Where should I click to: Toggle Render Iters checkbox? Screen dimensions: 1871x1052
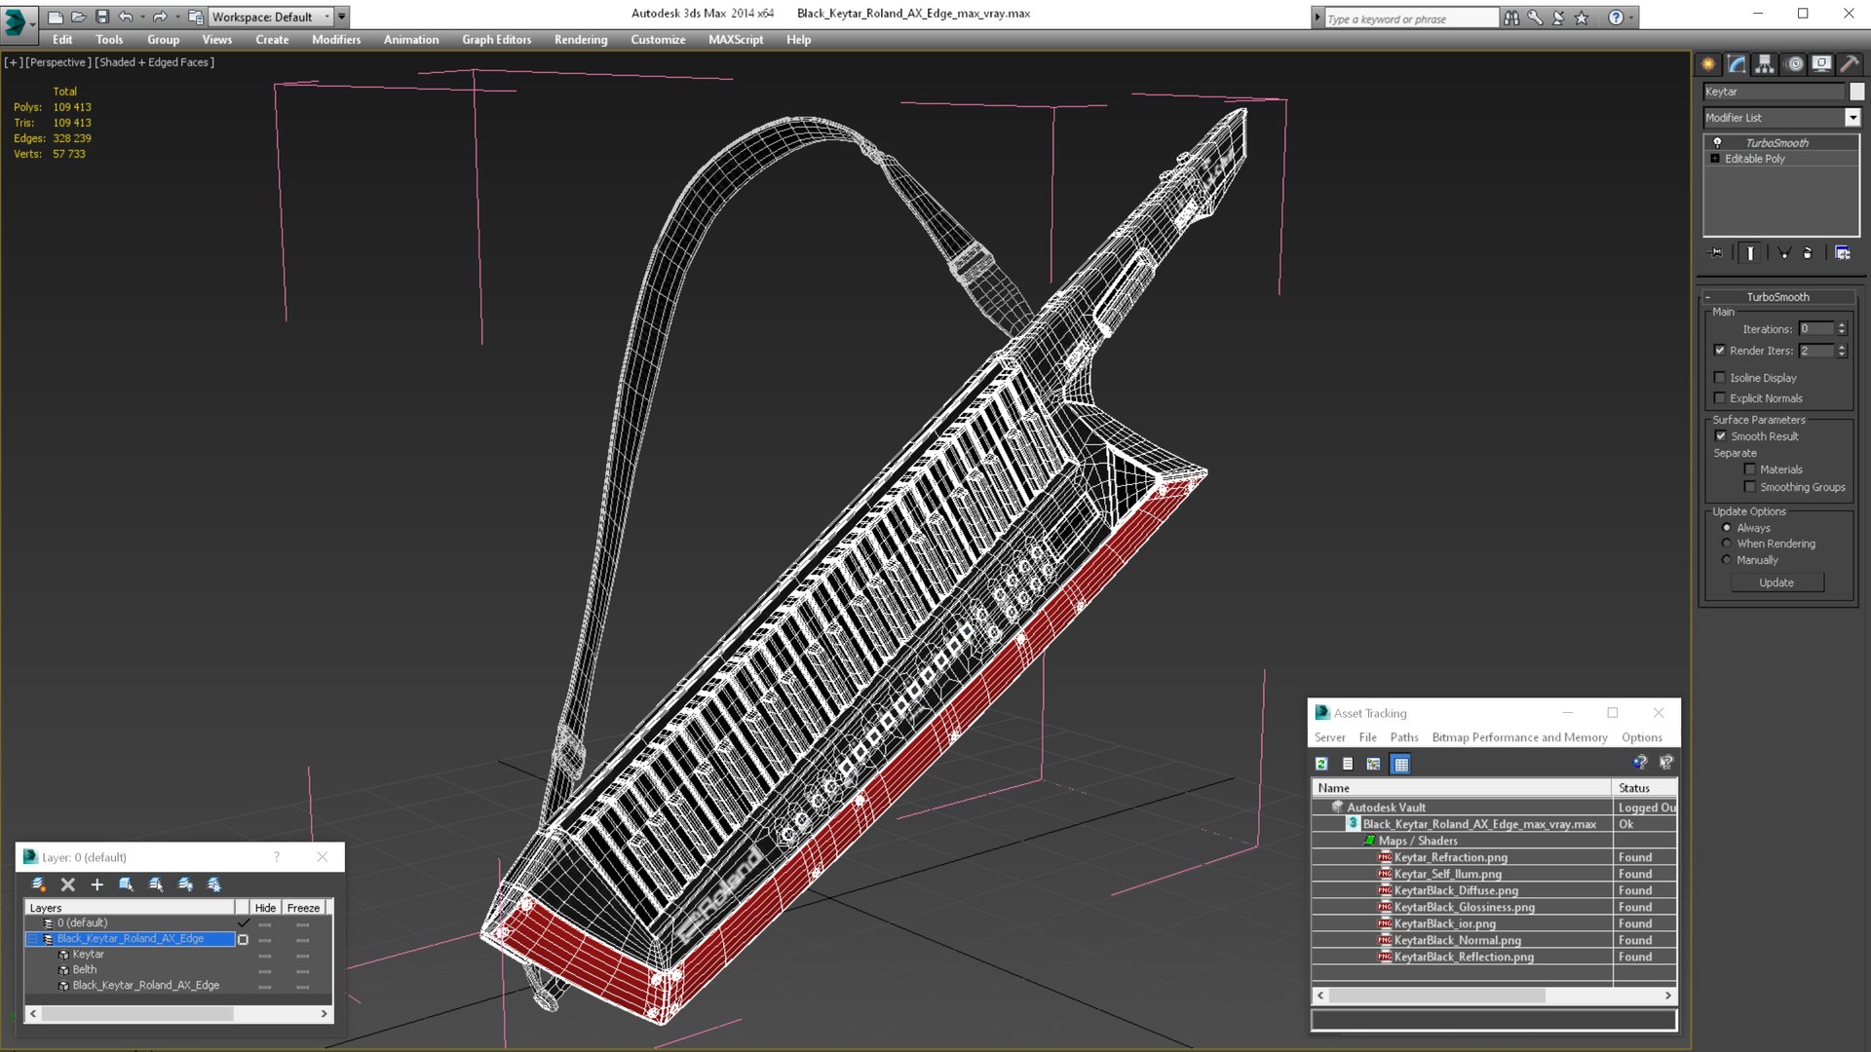(x=1720, y=351)
